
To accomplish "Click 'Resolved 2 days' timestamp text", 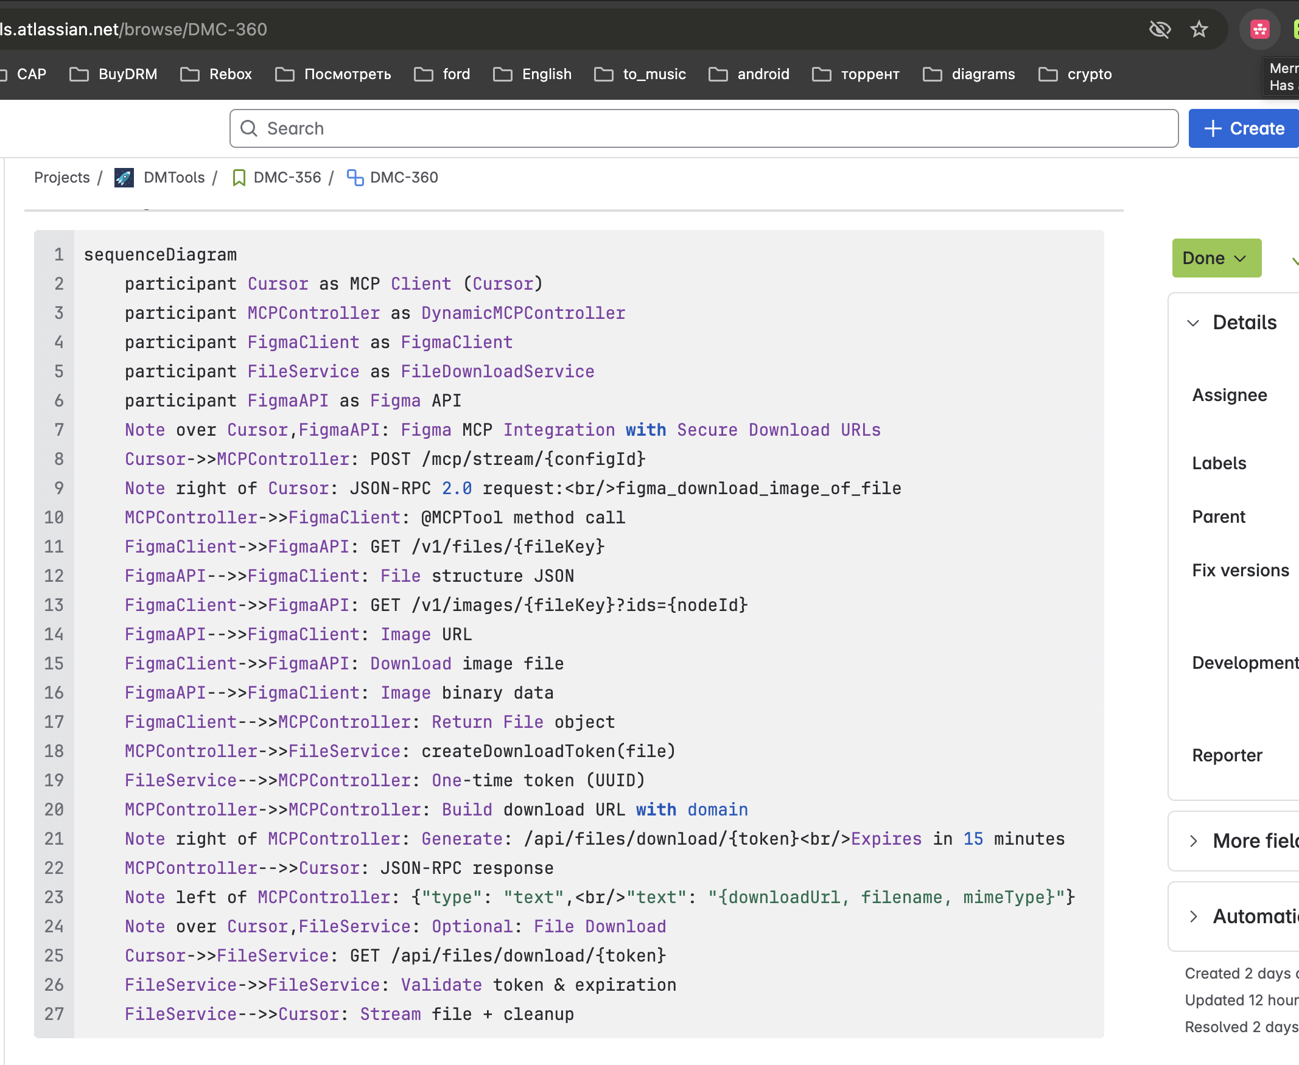I will [x=1241, y=1028].
